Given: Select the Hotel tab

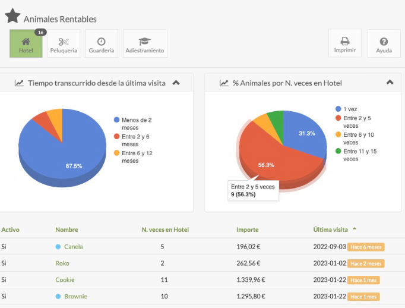Looking at the screenshot, I should [26, 43].
